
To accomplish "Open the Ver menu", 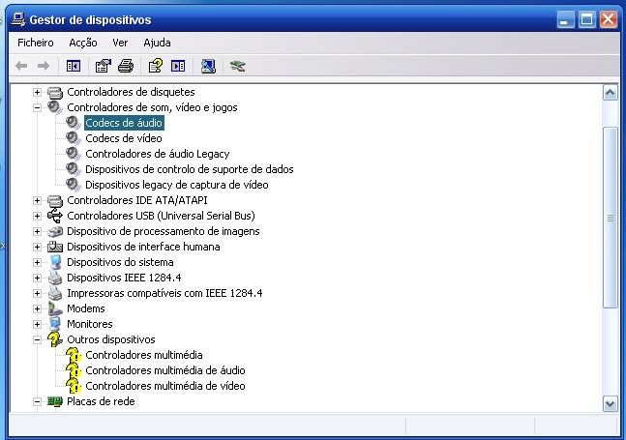I will pos(120,43).
